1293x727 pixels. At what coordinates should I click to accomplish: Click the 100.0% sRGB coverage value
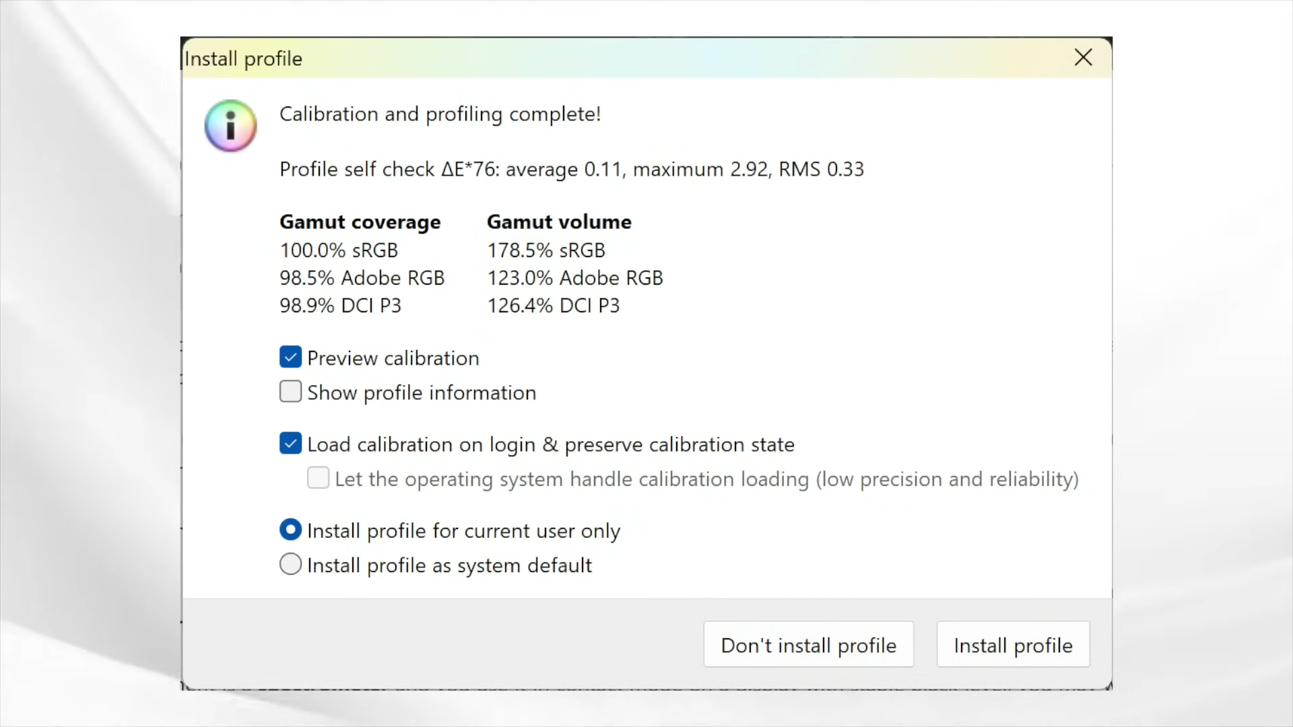click(x=339, y=250)
